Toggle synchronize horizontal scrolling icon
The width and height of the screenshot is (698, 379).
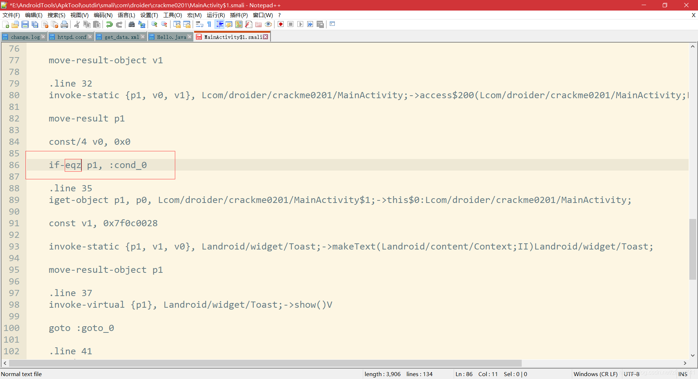coord(187,24)
